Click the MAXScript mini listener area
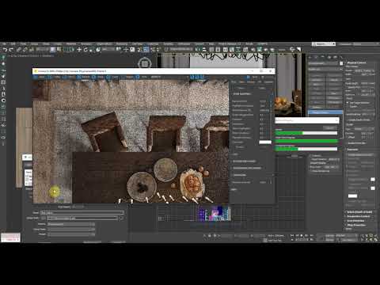This screenshot has height=285, width=380. (10, 237)
